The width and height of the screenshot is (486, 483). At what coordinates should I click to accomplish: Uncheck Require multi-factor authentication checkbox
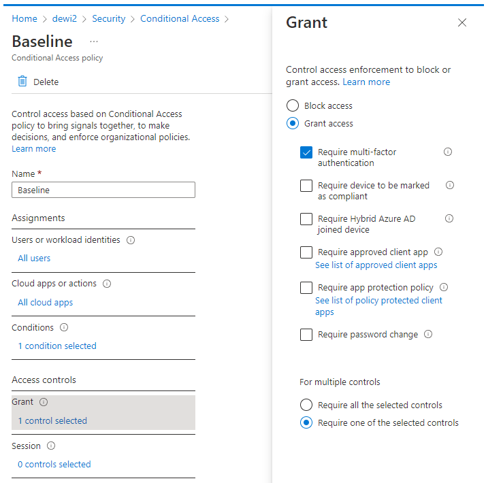[x=306, y=152]
